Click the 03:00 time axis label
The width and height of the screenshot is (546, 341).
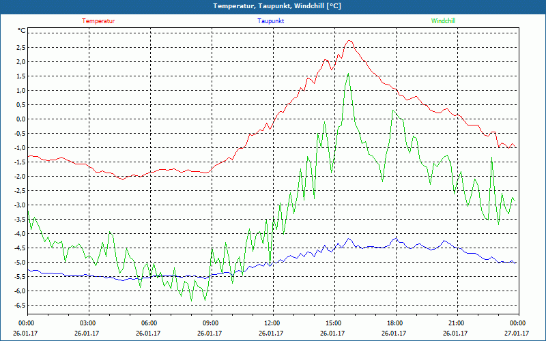[x=88, y=323]
